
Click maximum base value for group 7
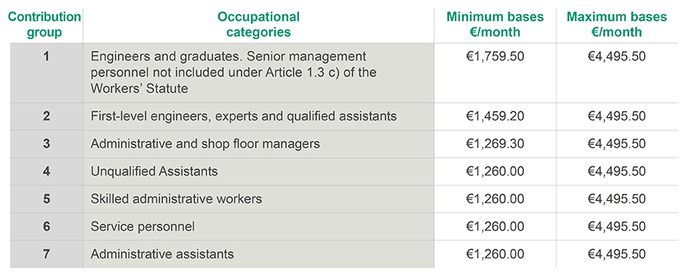click(616, 255)
